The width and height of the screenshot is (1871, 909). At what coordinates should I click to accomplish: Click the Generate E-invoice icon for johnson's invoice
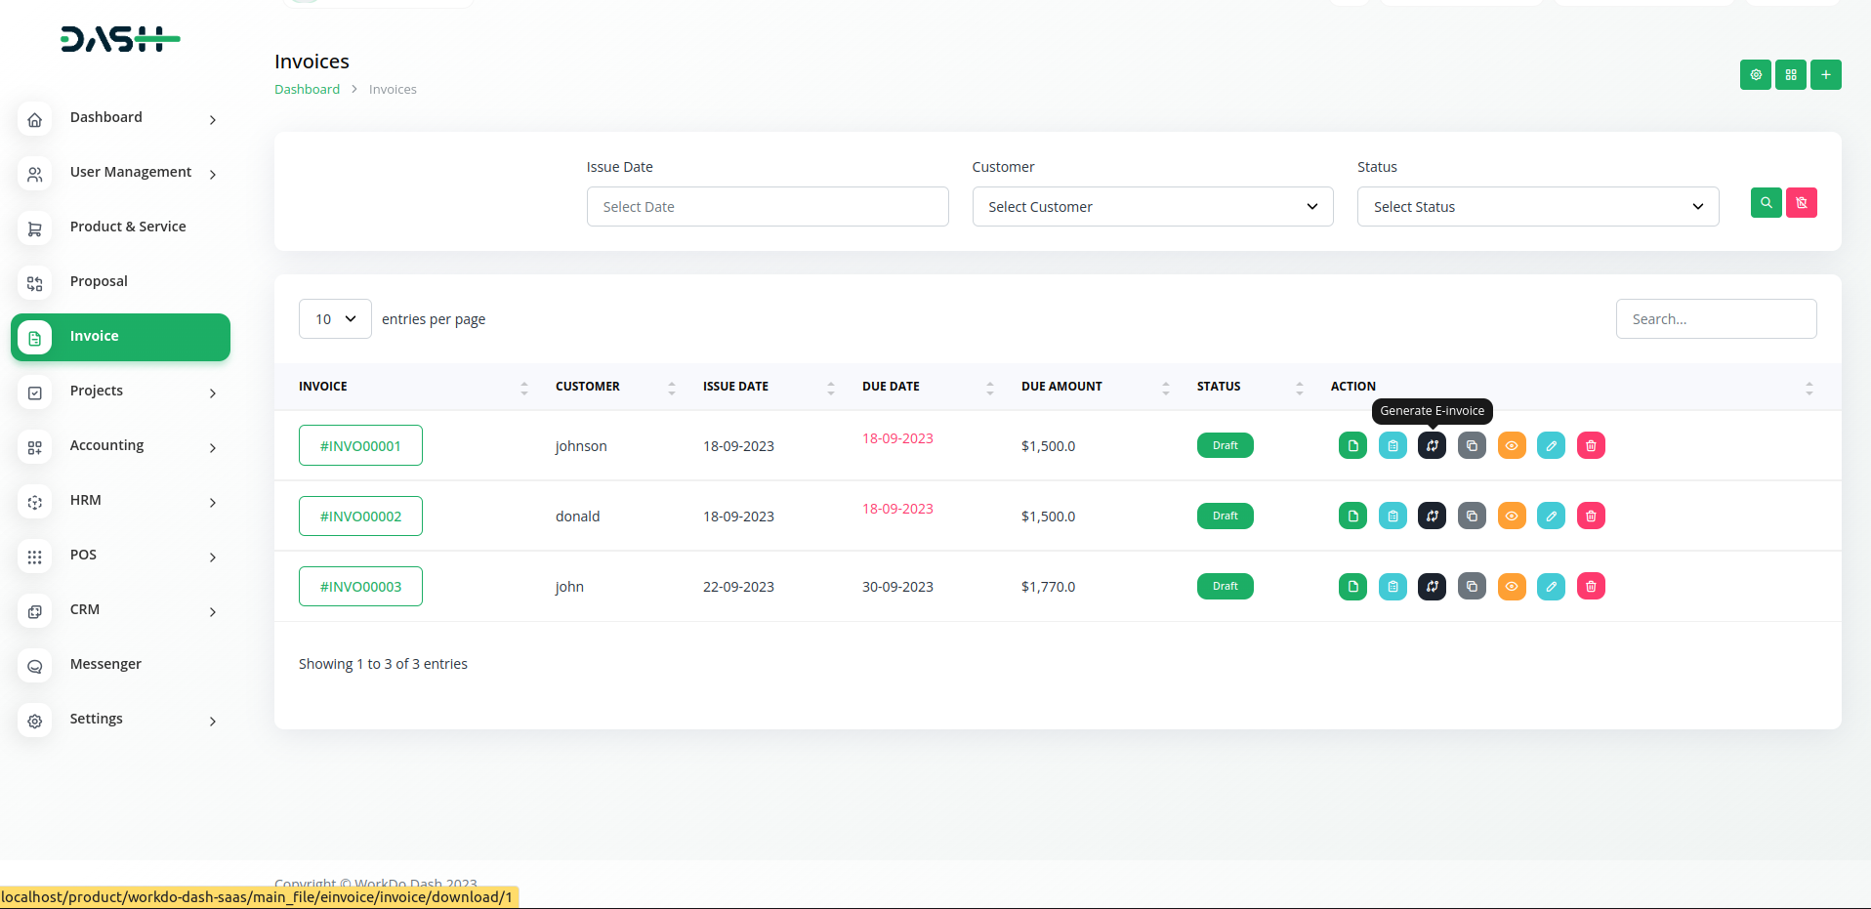(1432, 445)
